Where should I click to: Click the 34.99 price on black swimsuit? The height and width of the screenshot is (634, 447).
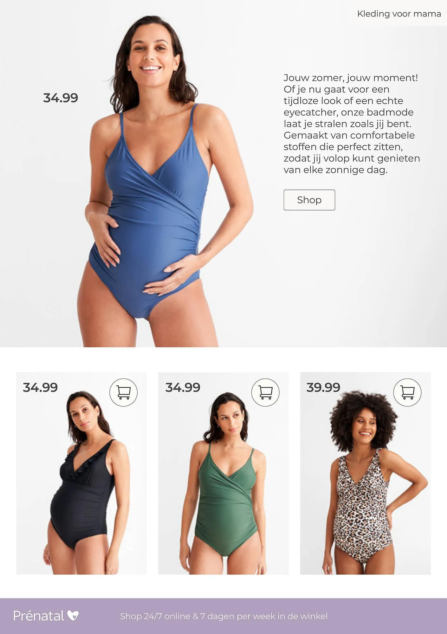40,387
